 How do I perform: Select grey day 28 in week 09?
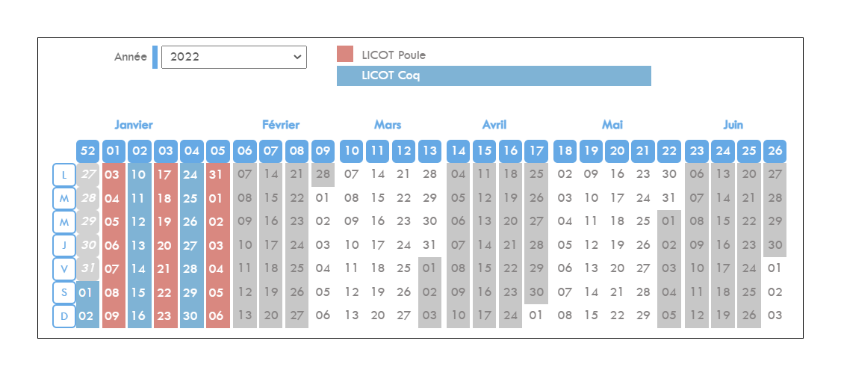pyautogui.click(x=323, y=175)
